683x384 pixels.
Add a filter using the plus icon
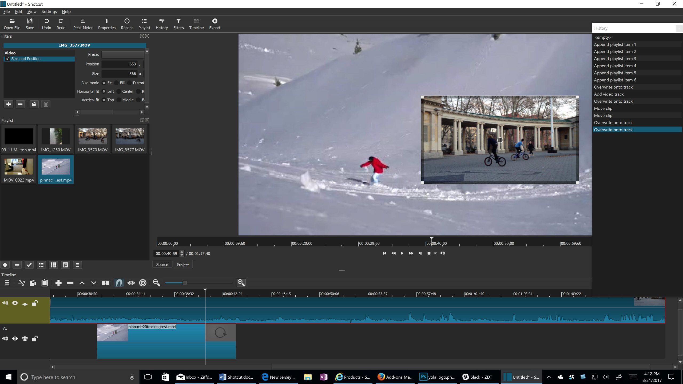pyautogui.click(x=8, y=104)
